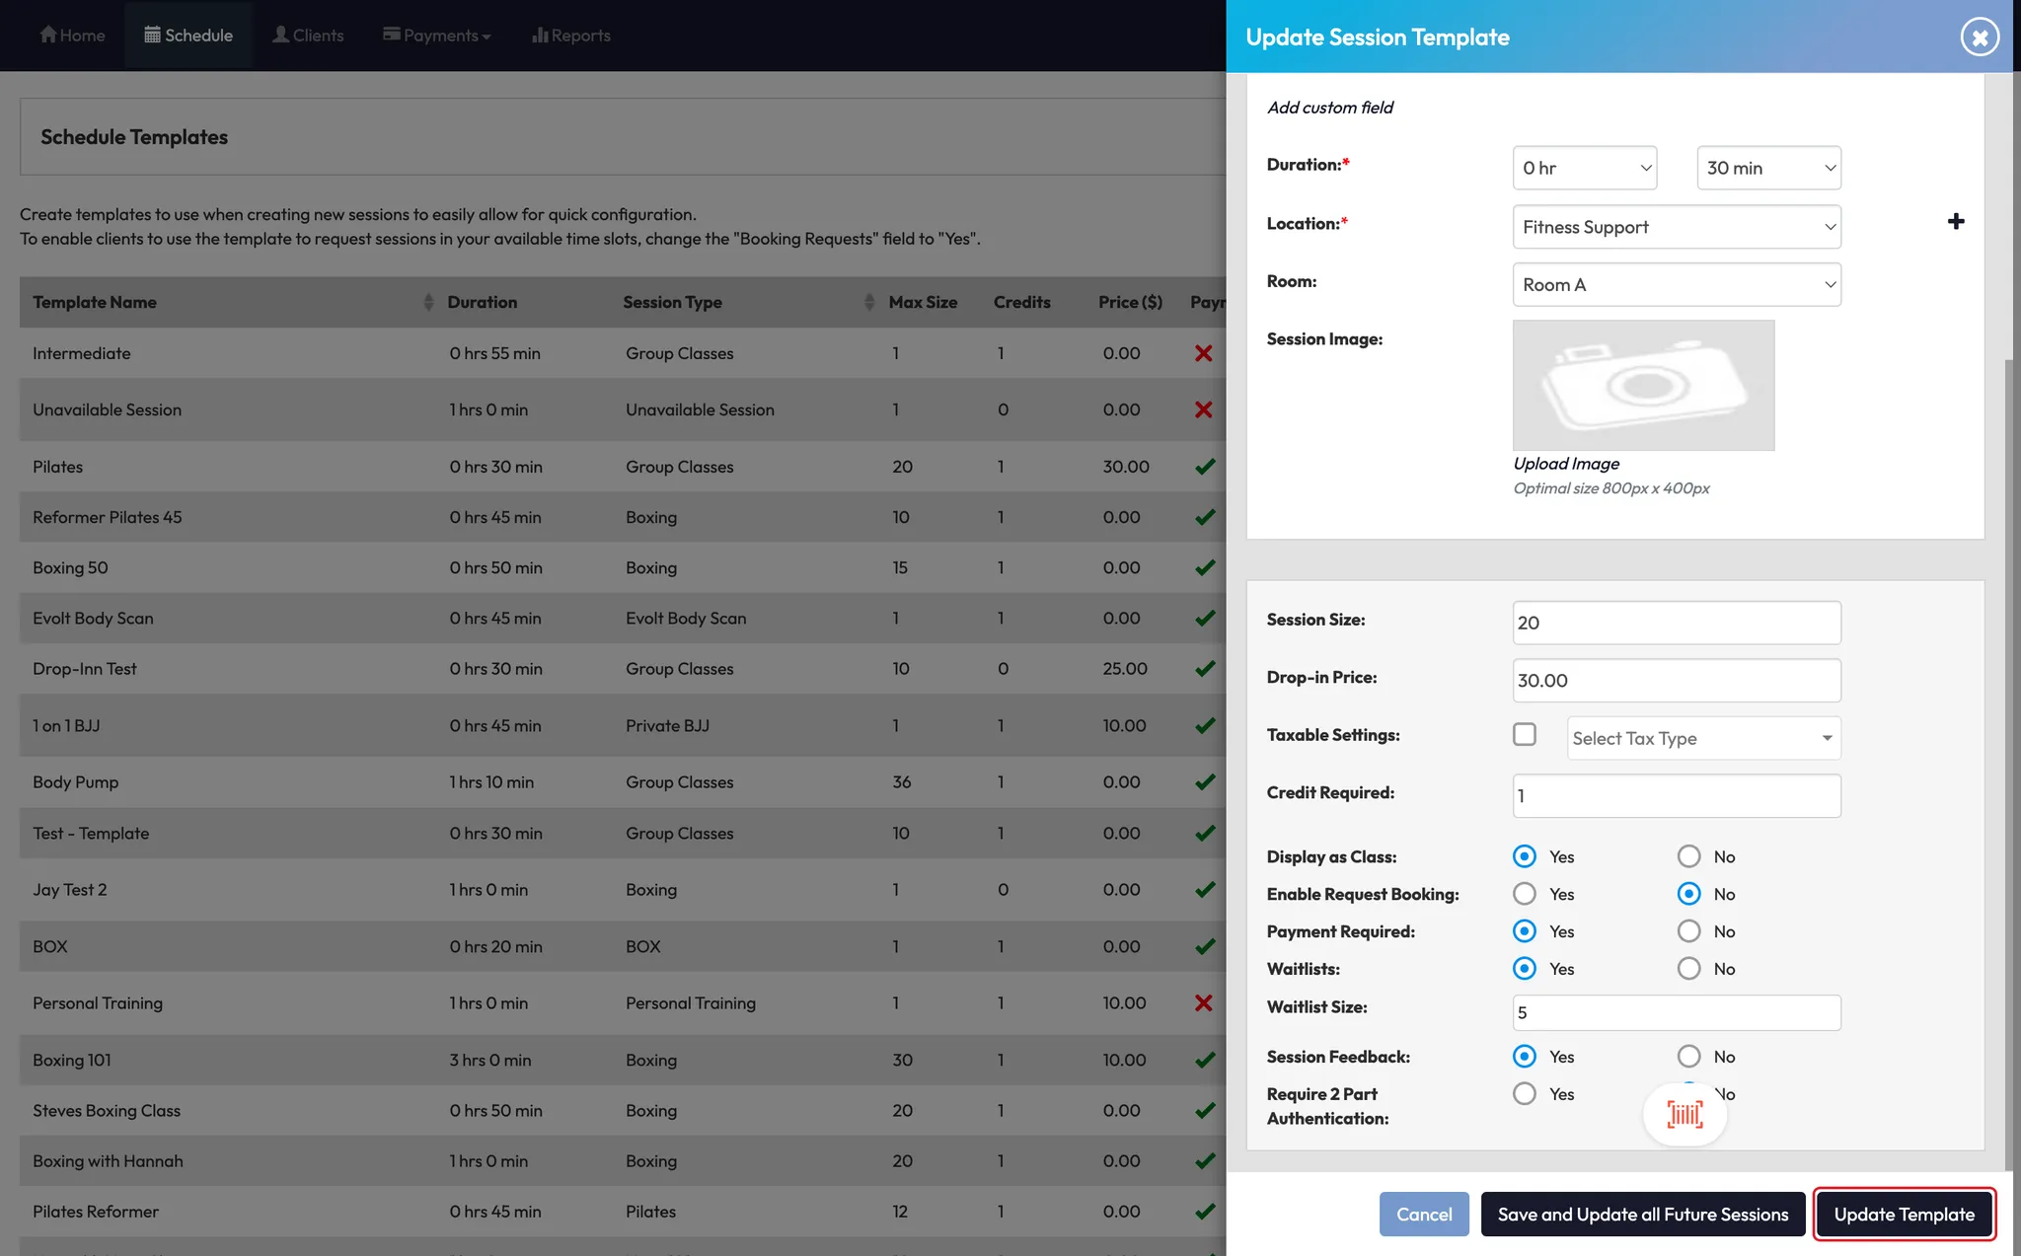Click the Update Template button

click(x=1904, y=1215)
